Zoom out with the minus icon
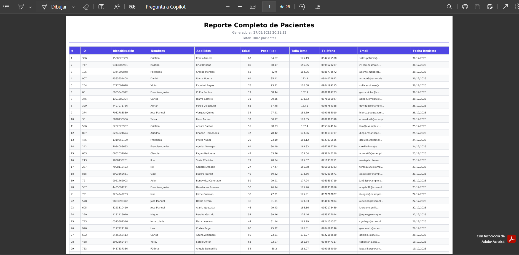Image resolution: width=519 pixels, height=255 pixels. (228, 7)
